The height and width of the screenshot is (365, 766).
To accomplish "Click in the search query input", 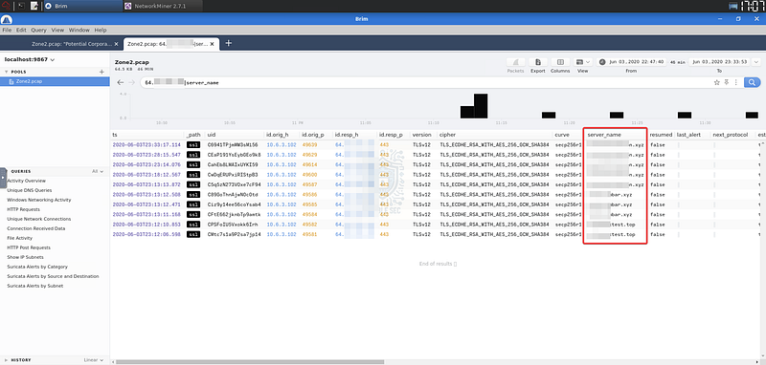I will tap(425, 82).
